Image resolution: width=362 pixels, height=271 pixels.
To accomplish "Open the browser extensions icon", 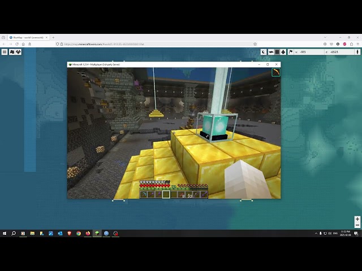I will pyautogui.click(x=351, y=44).
